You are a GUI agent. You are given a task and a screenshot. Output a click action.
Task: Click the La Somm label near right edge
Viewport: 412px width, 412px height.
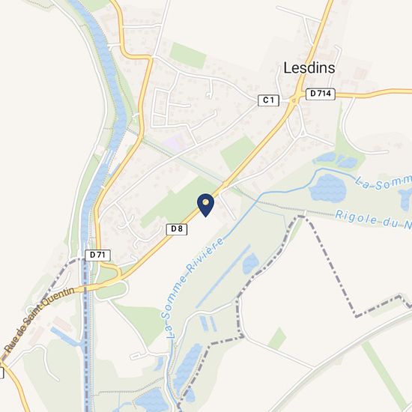coord(384,182)
